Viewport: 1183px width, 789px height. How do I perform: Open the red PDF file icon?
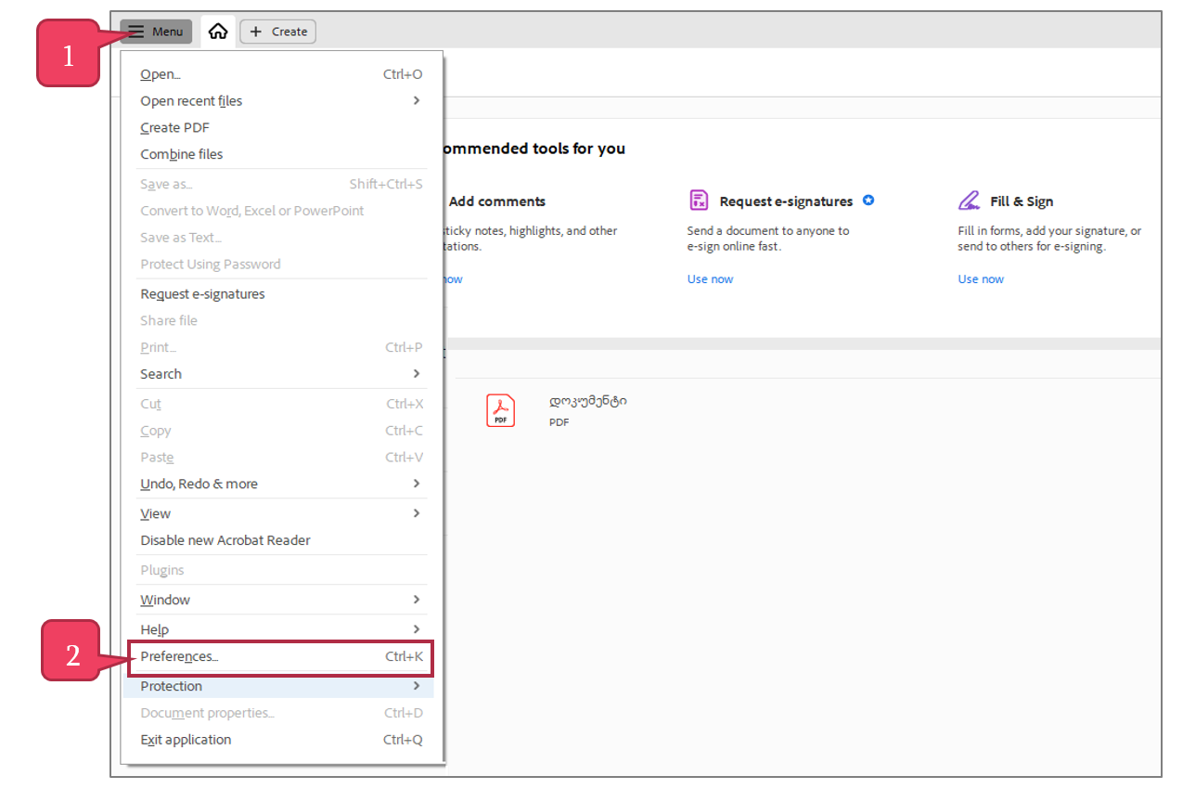501,410
